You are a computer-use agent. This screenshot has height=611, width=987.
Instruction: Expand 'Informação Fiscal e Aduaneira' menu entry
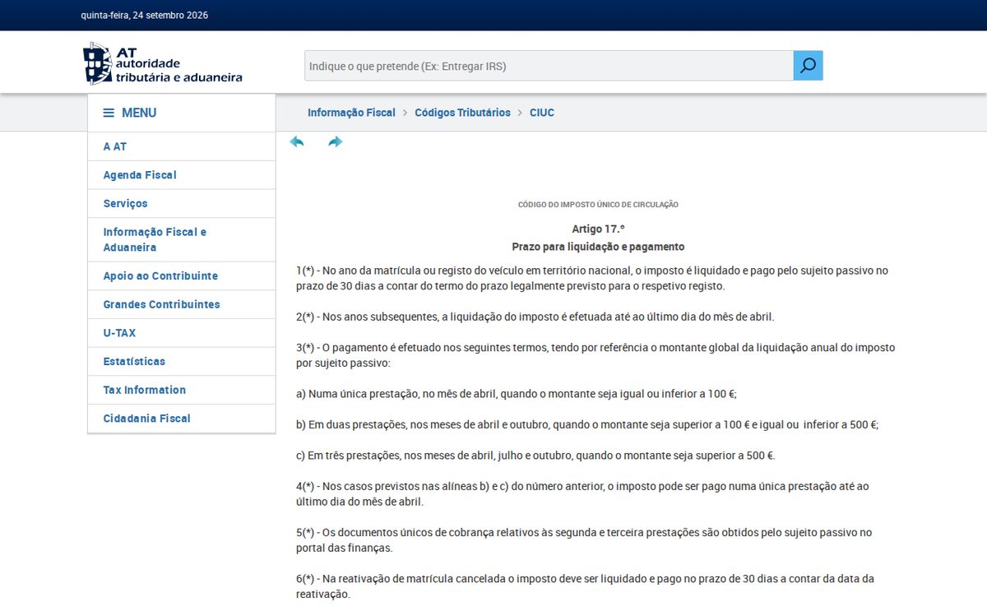pos(182,239)
